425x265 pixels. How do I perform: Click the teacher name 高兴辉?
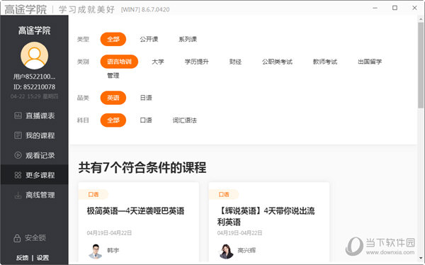(x=247, y=250)
